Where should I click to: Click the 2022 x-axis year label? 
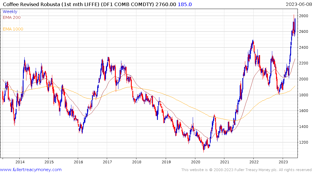point(254,162)
